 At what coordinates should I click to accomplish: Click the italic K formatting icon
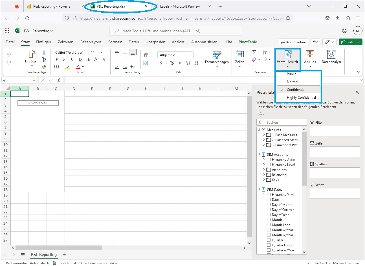tap(64, 59)
